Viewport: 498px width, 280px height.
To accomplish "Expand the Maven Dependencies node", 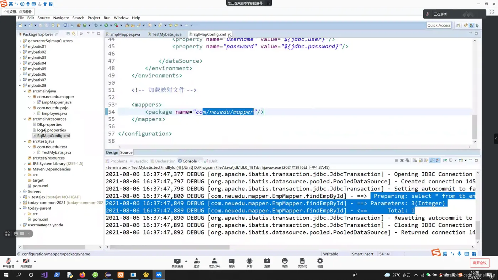I will pos(25,169).
